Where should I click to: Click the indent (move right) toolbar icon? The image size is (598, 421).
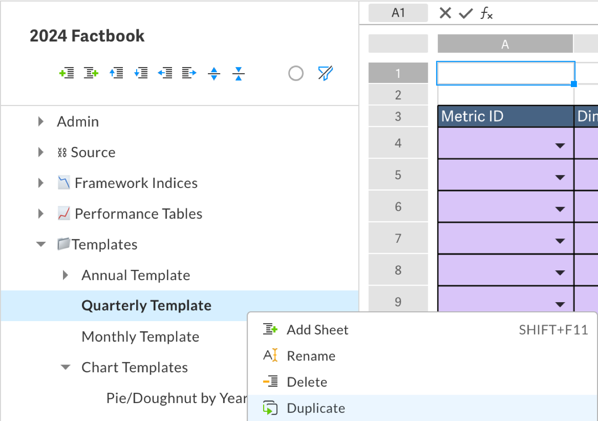[x=189, y=73]
